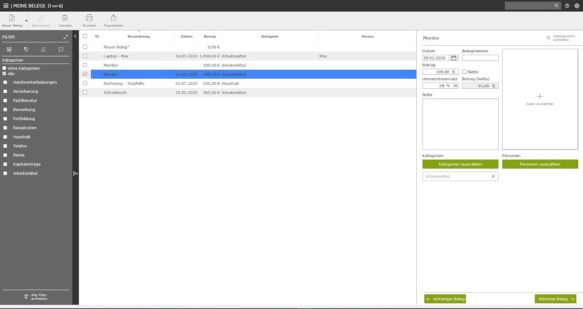Tick the Fachliteratur filter checkbox
The height and width of the screenshot is (309, 583).
pyautogui.click(x=5, y=100)
